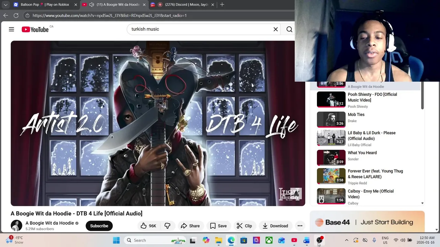Play Lil Baby & Lil Durk Please thumbnail
Image resolution: width=440 pixels, height=247 pixels.
coord(331,138)
